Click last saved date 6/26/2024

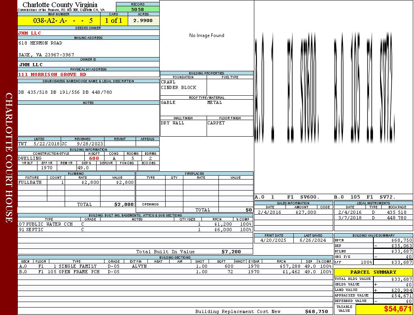coord(313,241)
